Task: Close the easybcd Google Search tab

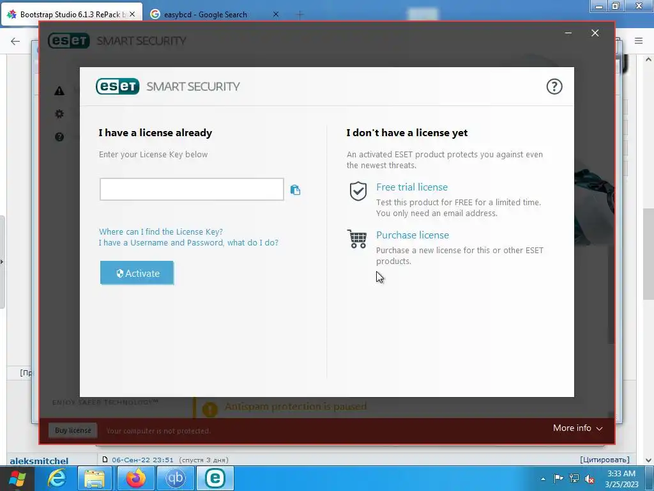Action: [276, 14]
